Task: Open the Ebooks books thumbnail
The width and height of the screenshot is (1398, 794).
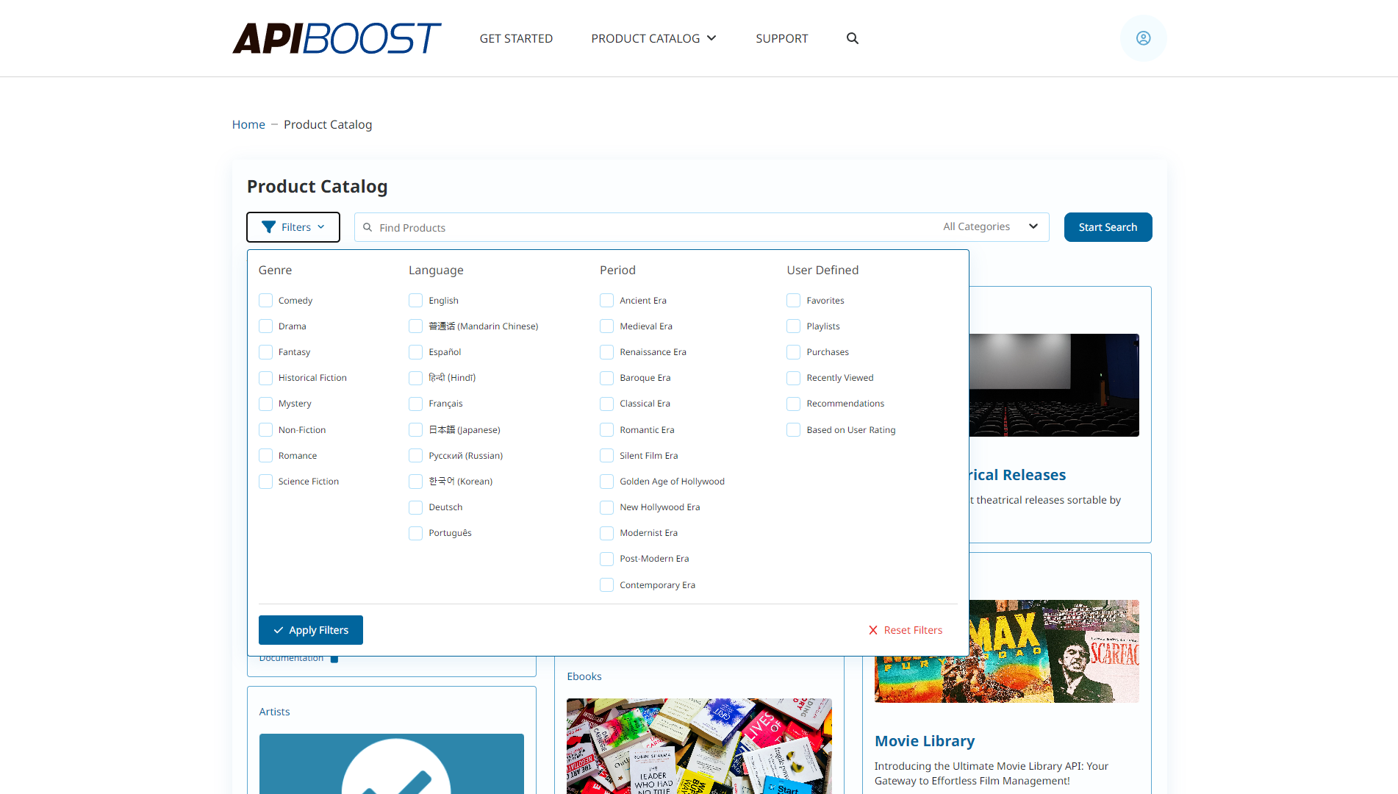Action: click(699, 746)
